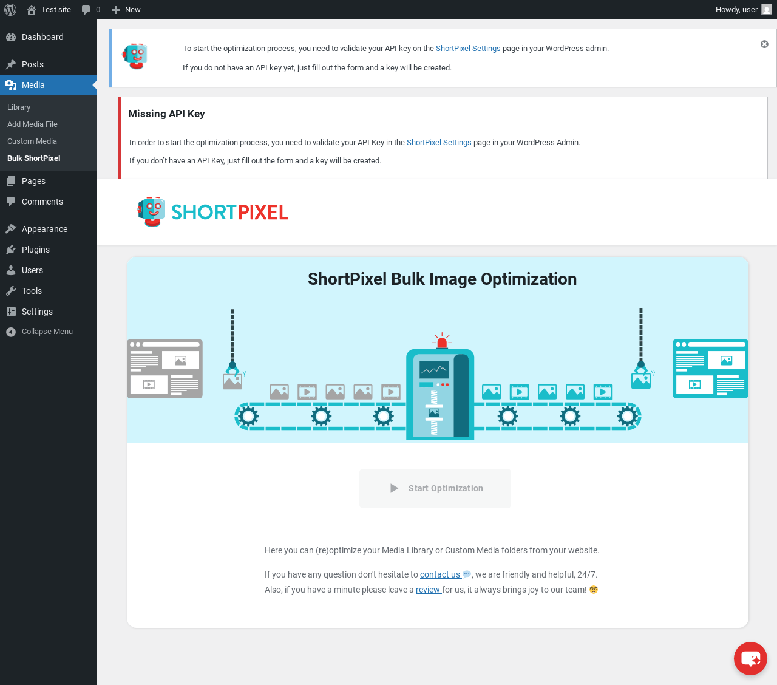
Task: Open the Media menu item
Action: point(49,85)
